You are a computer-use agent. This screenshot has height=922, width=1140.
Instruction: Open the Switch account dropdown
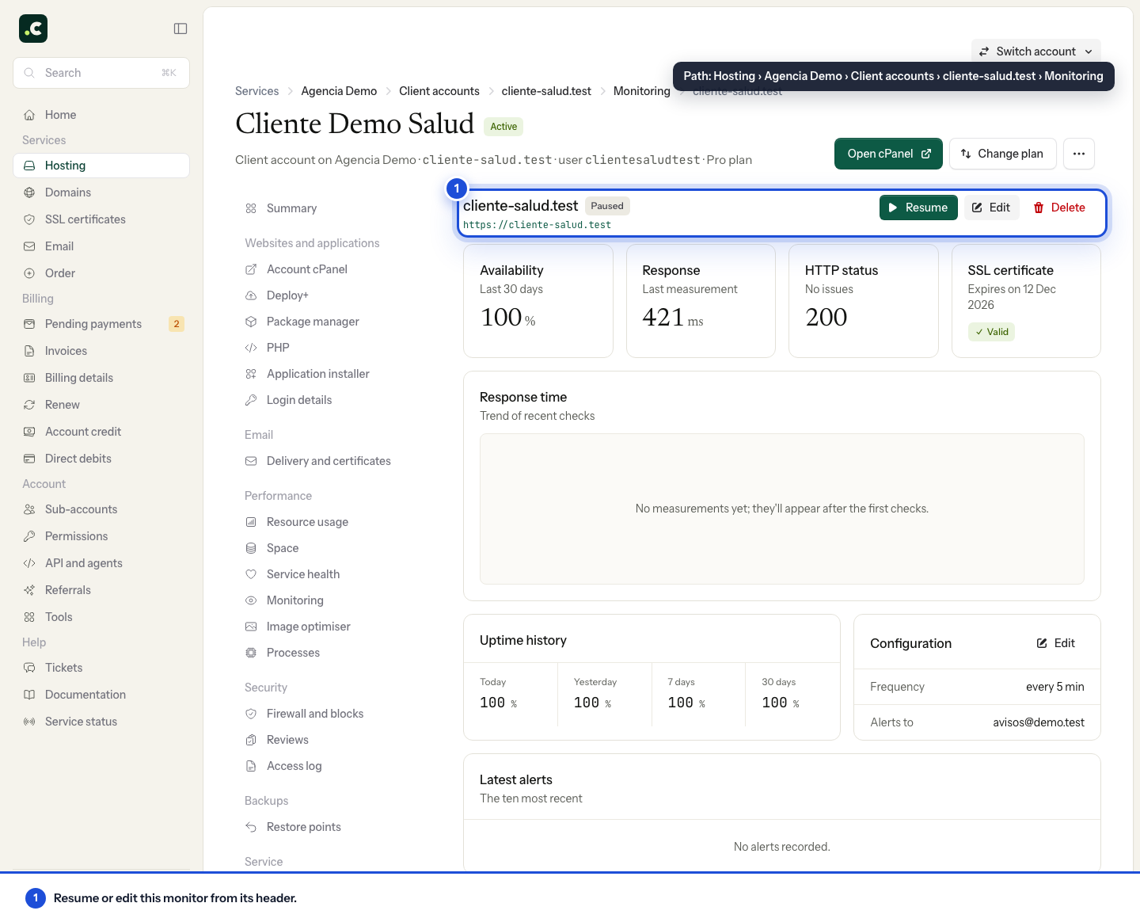(x=1035, y=51)
